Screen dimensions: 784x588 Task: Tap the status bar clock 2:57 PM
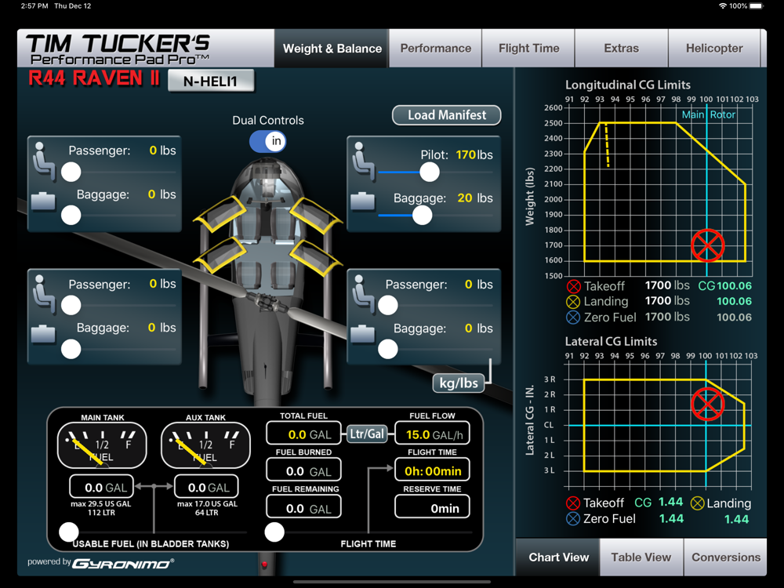pyautogui.click(x=34, y=6)
